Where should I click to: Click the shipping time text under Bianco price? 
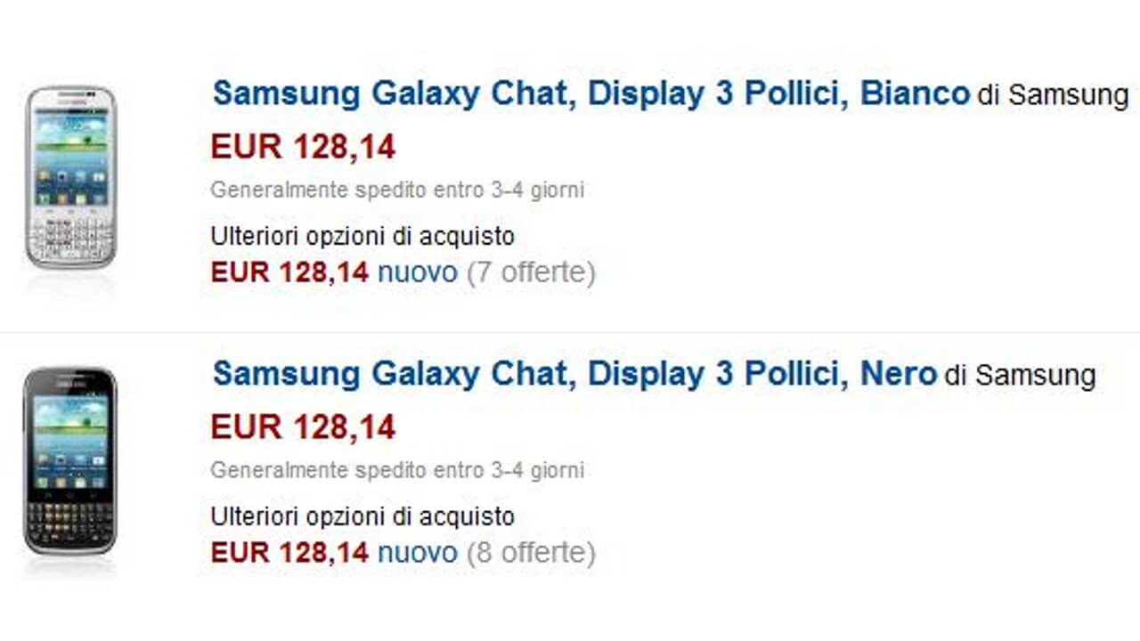pos(397,190)
